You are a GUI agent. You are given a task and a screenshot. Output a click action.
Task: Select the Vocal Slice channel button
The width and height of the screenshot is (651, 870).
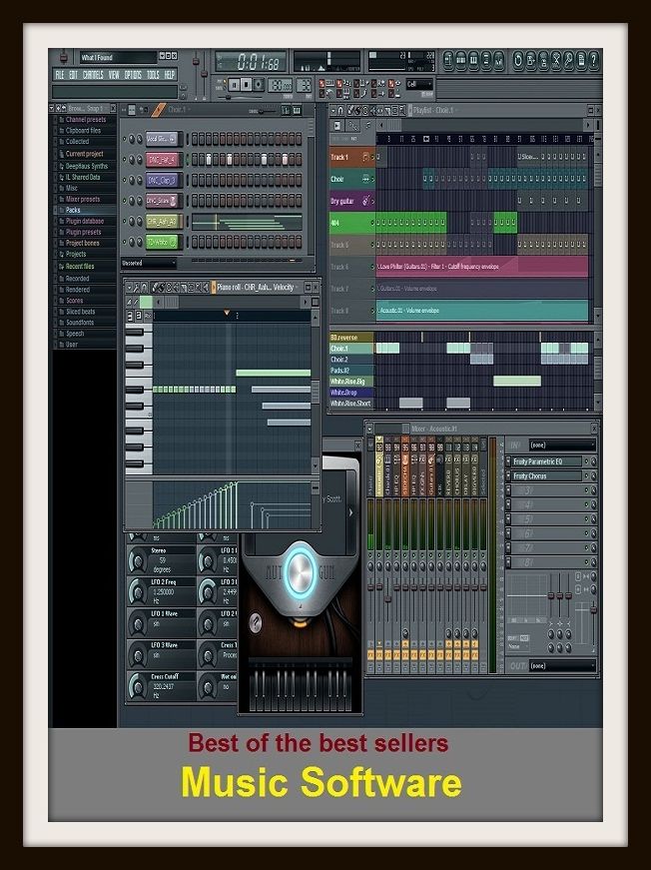[x=162, y=139]
